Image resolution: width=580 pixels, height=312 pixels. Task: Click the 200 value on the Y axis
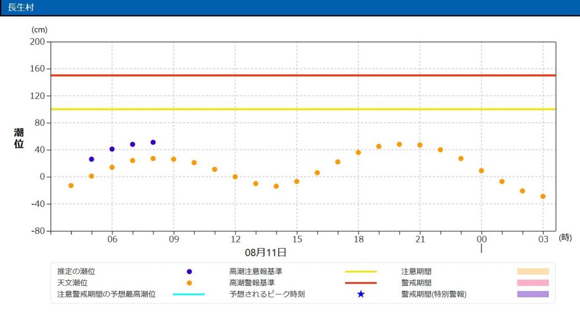click(x=37, y=42)
